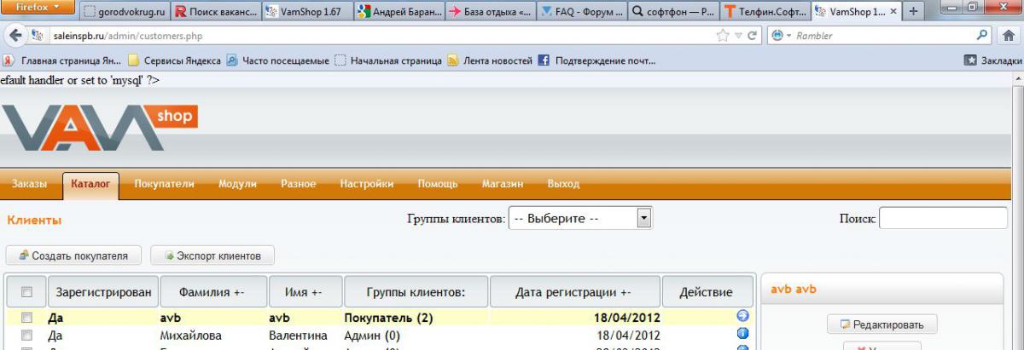The height and width of the screenshot is (350, 1024).
Task: Open the Модули menu
Action: (x=238, y=184)
